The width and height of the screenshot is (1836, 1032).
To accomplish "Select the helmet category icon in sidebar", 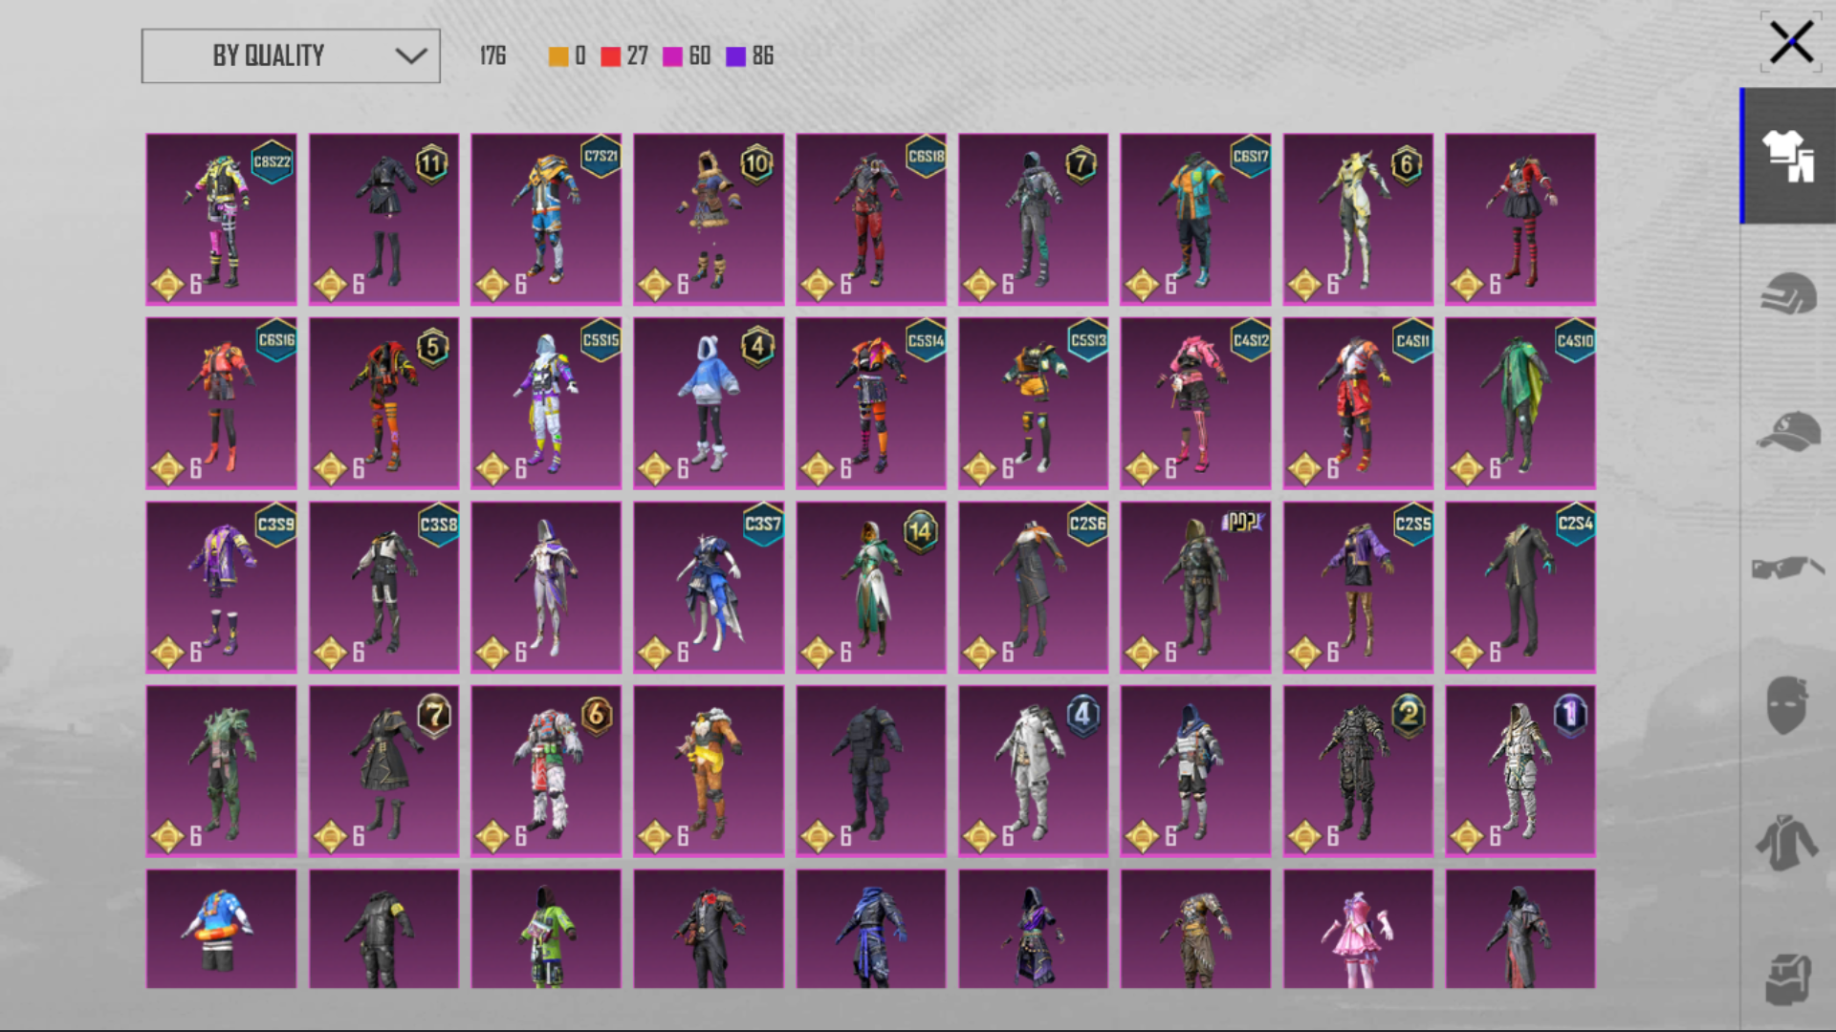I will point(1788,293).
